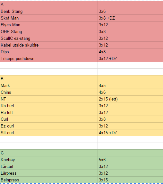
Task: Click the 4x8 value beside Dips
Action: point(130,52)
